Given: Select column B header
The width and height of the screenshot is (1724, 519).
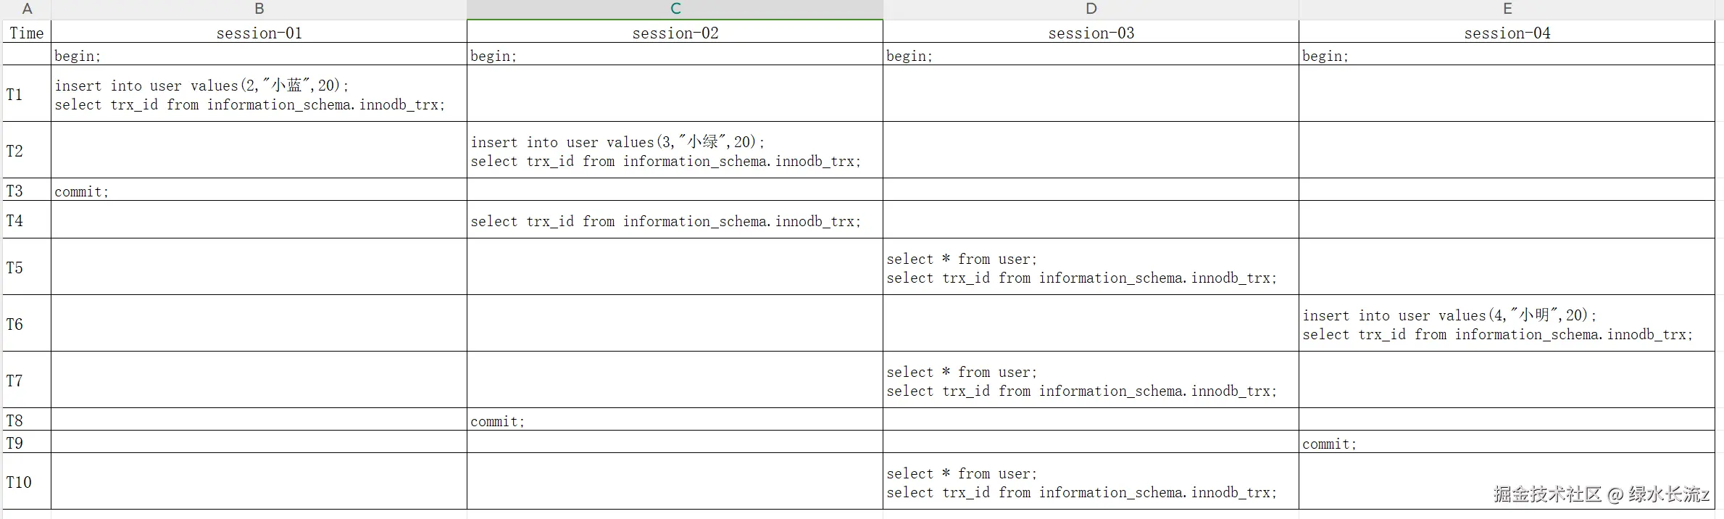Looking at the screenshot, I should coord(259,9).
